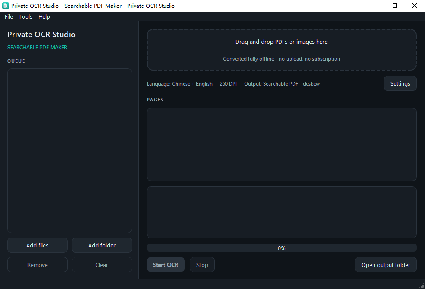Click the Private OCR Studio heading
425x289 pixels.
click(42, 35)
